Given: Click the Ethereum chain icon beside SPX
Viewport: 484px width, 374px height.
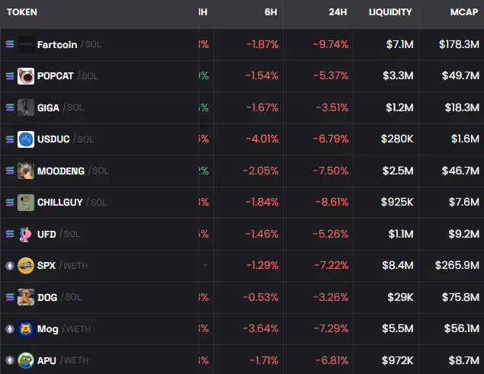Looking at the screenshot, I should coord(9,266).
